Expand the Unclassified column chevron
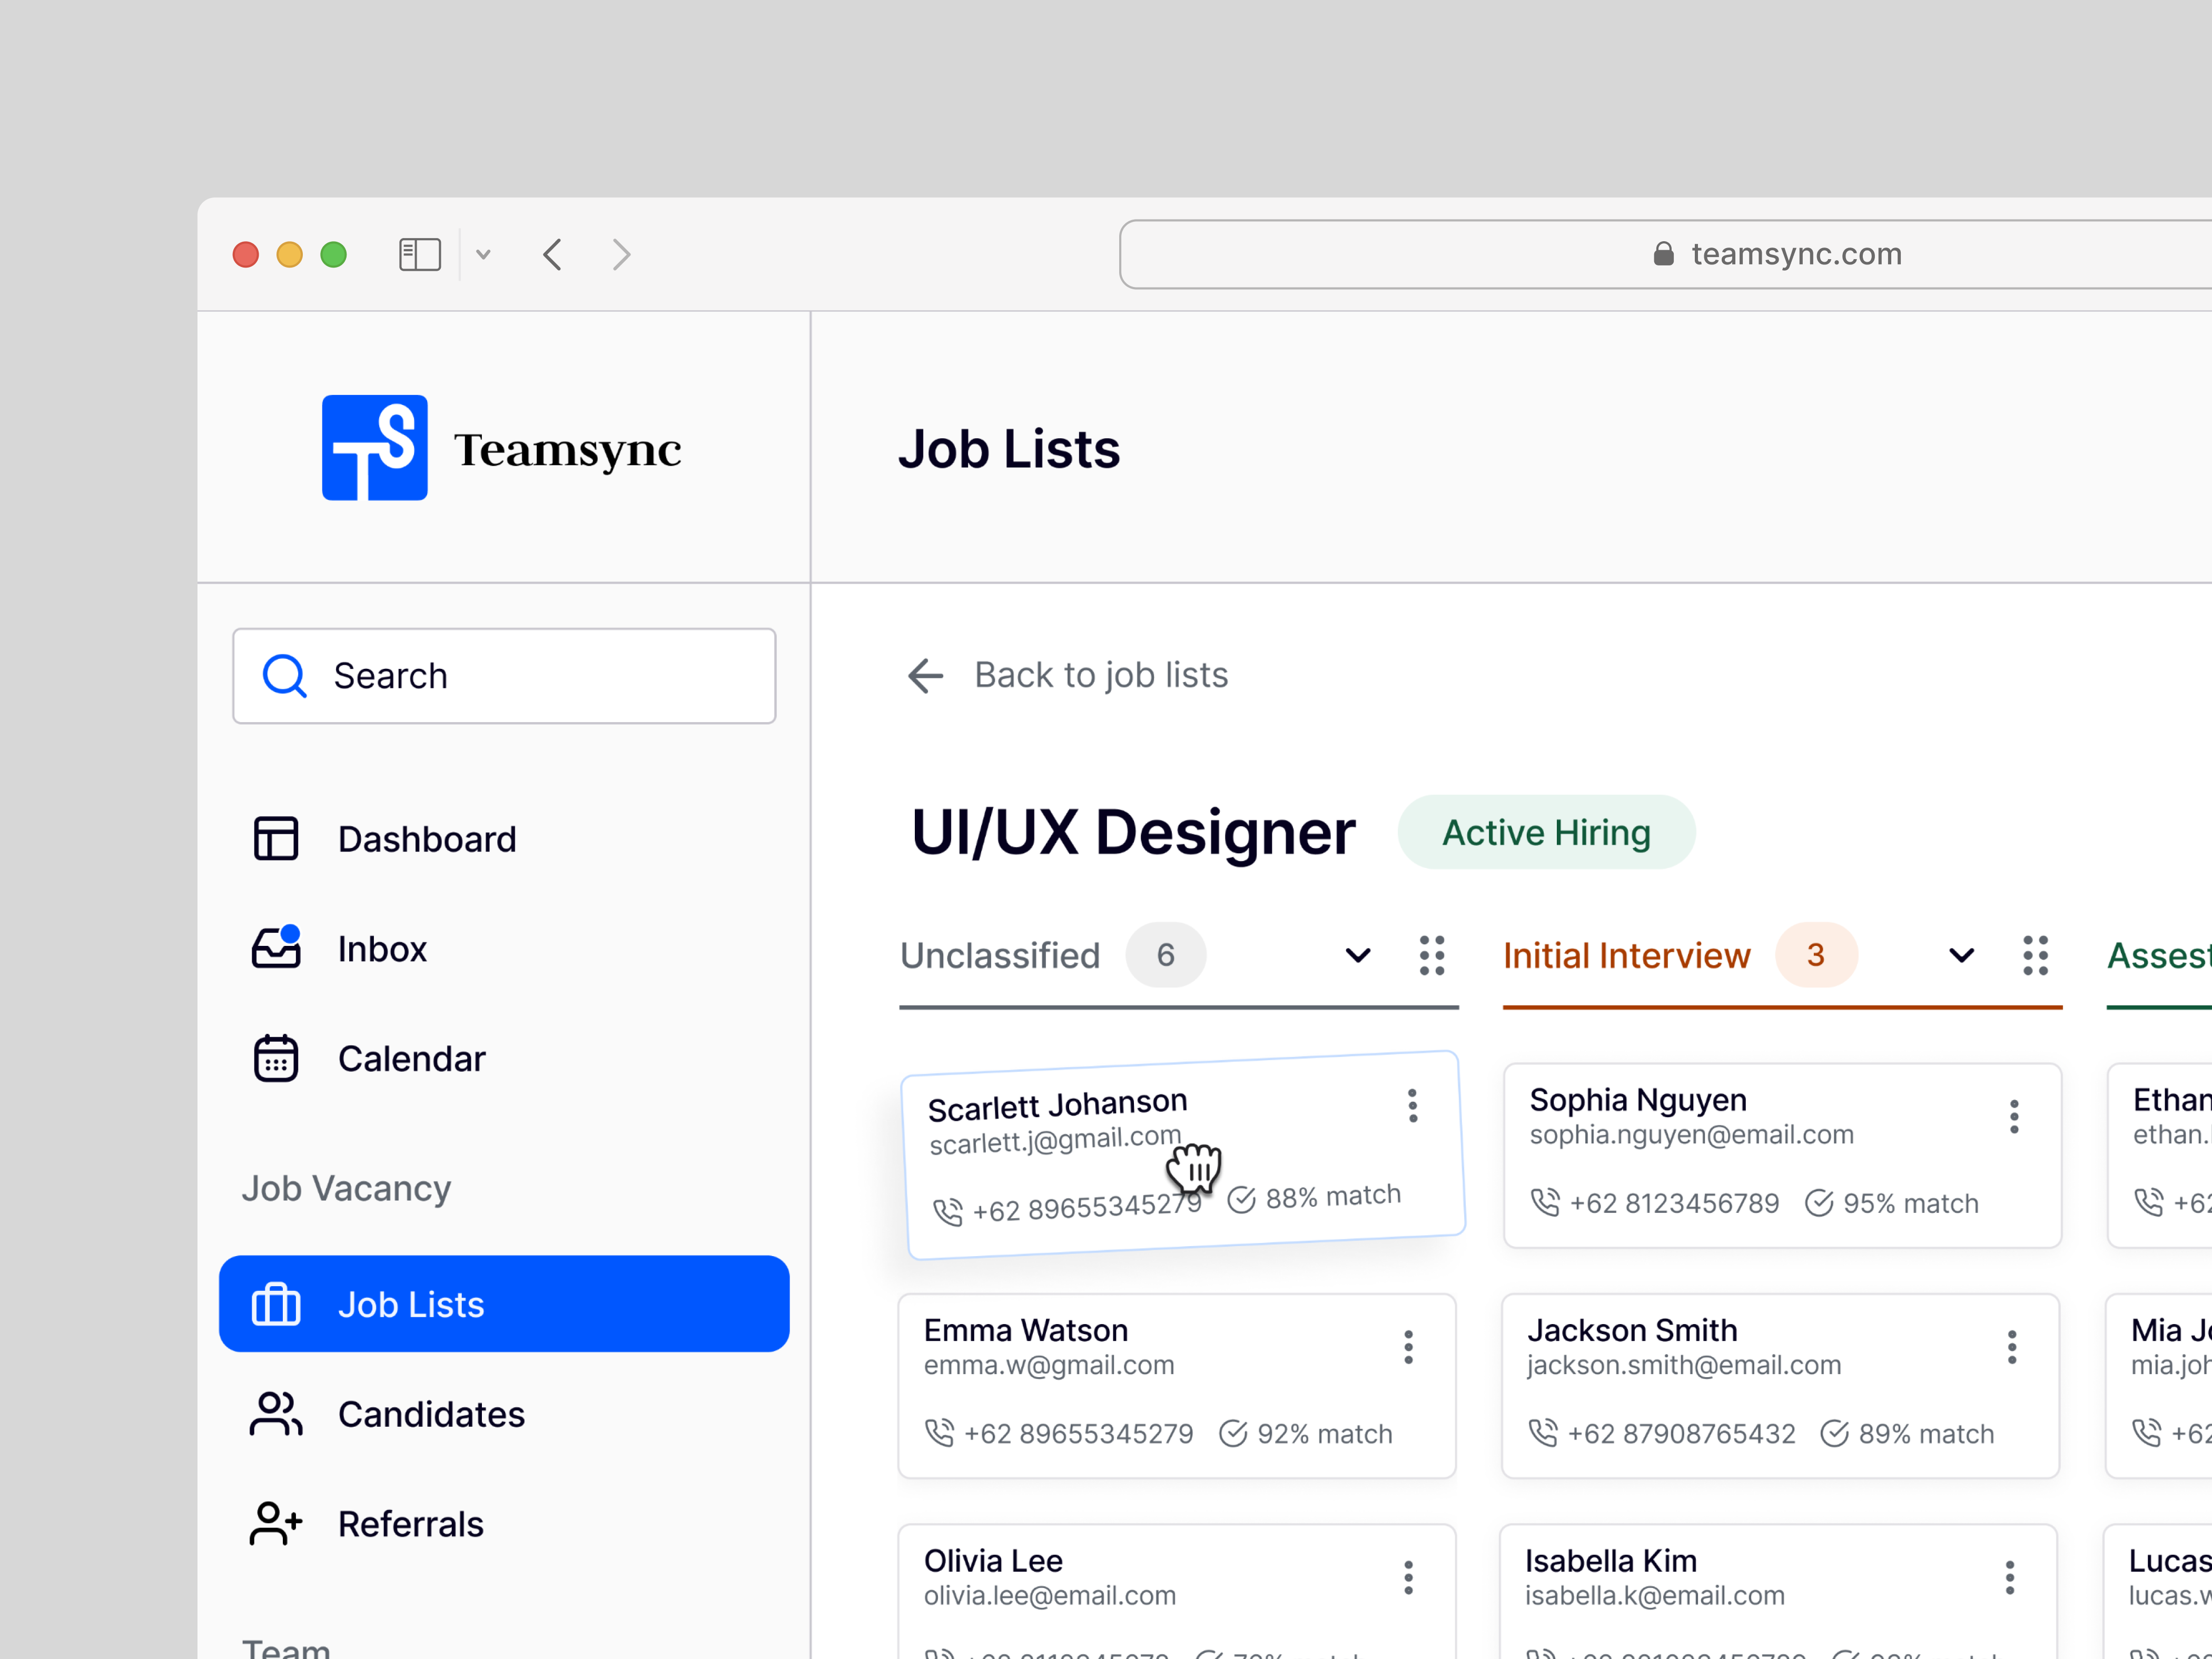The width and height of the screenshot is (2212, 1659). click(1358, 955)
